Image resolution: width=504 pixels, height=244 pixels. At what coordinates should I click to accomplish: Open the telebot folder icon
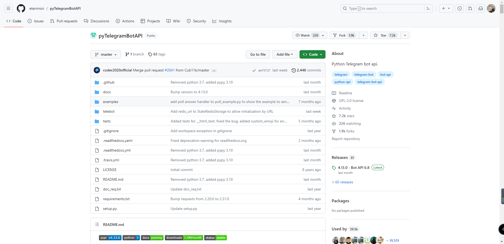[x=97, y=112]
